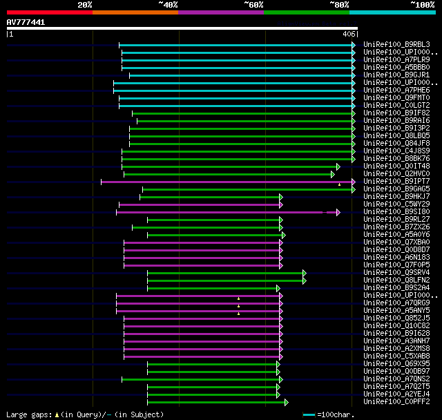Screen dimensions: 442x420
Task: Select the UniRef100_Q9SRV4 label
Action: click(x=396, y=273)
